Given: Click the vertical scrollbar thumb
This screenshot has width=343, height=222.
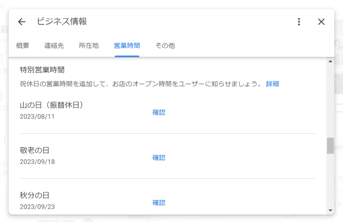Looking at the screenshot, I should tap(330, 146).
